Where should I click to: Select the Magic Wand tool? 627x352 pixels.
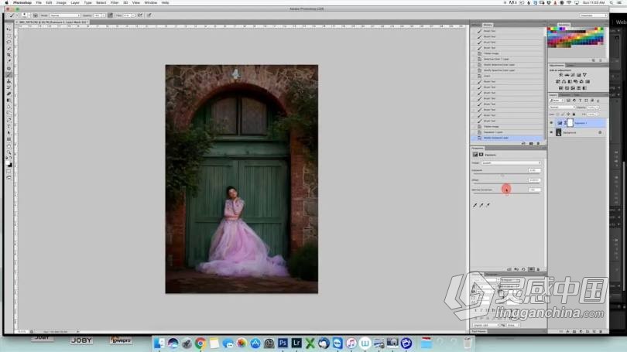tap(9, 48)
